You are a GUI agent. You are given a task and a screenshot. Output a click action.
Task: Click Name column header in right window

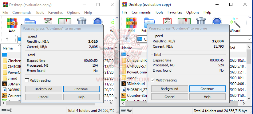pyautogui.click(x=127, y=48)
